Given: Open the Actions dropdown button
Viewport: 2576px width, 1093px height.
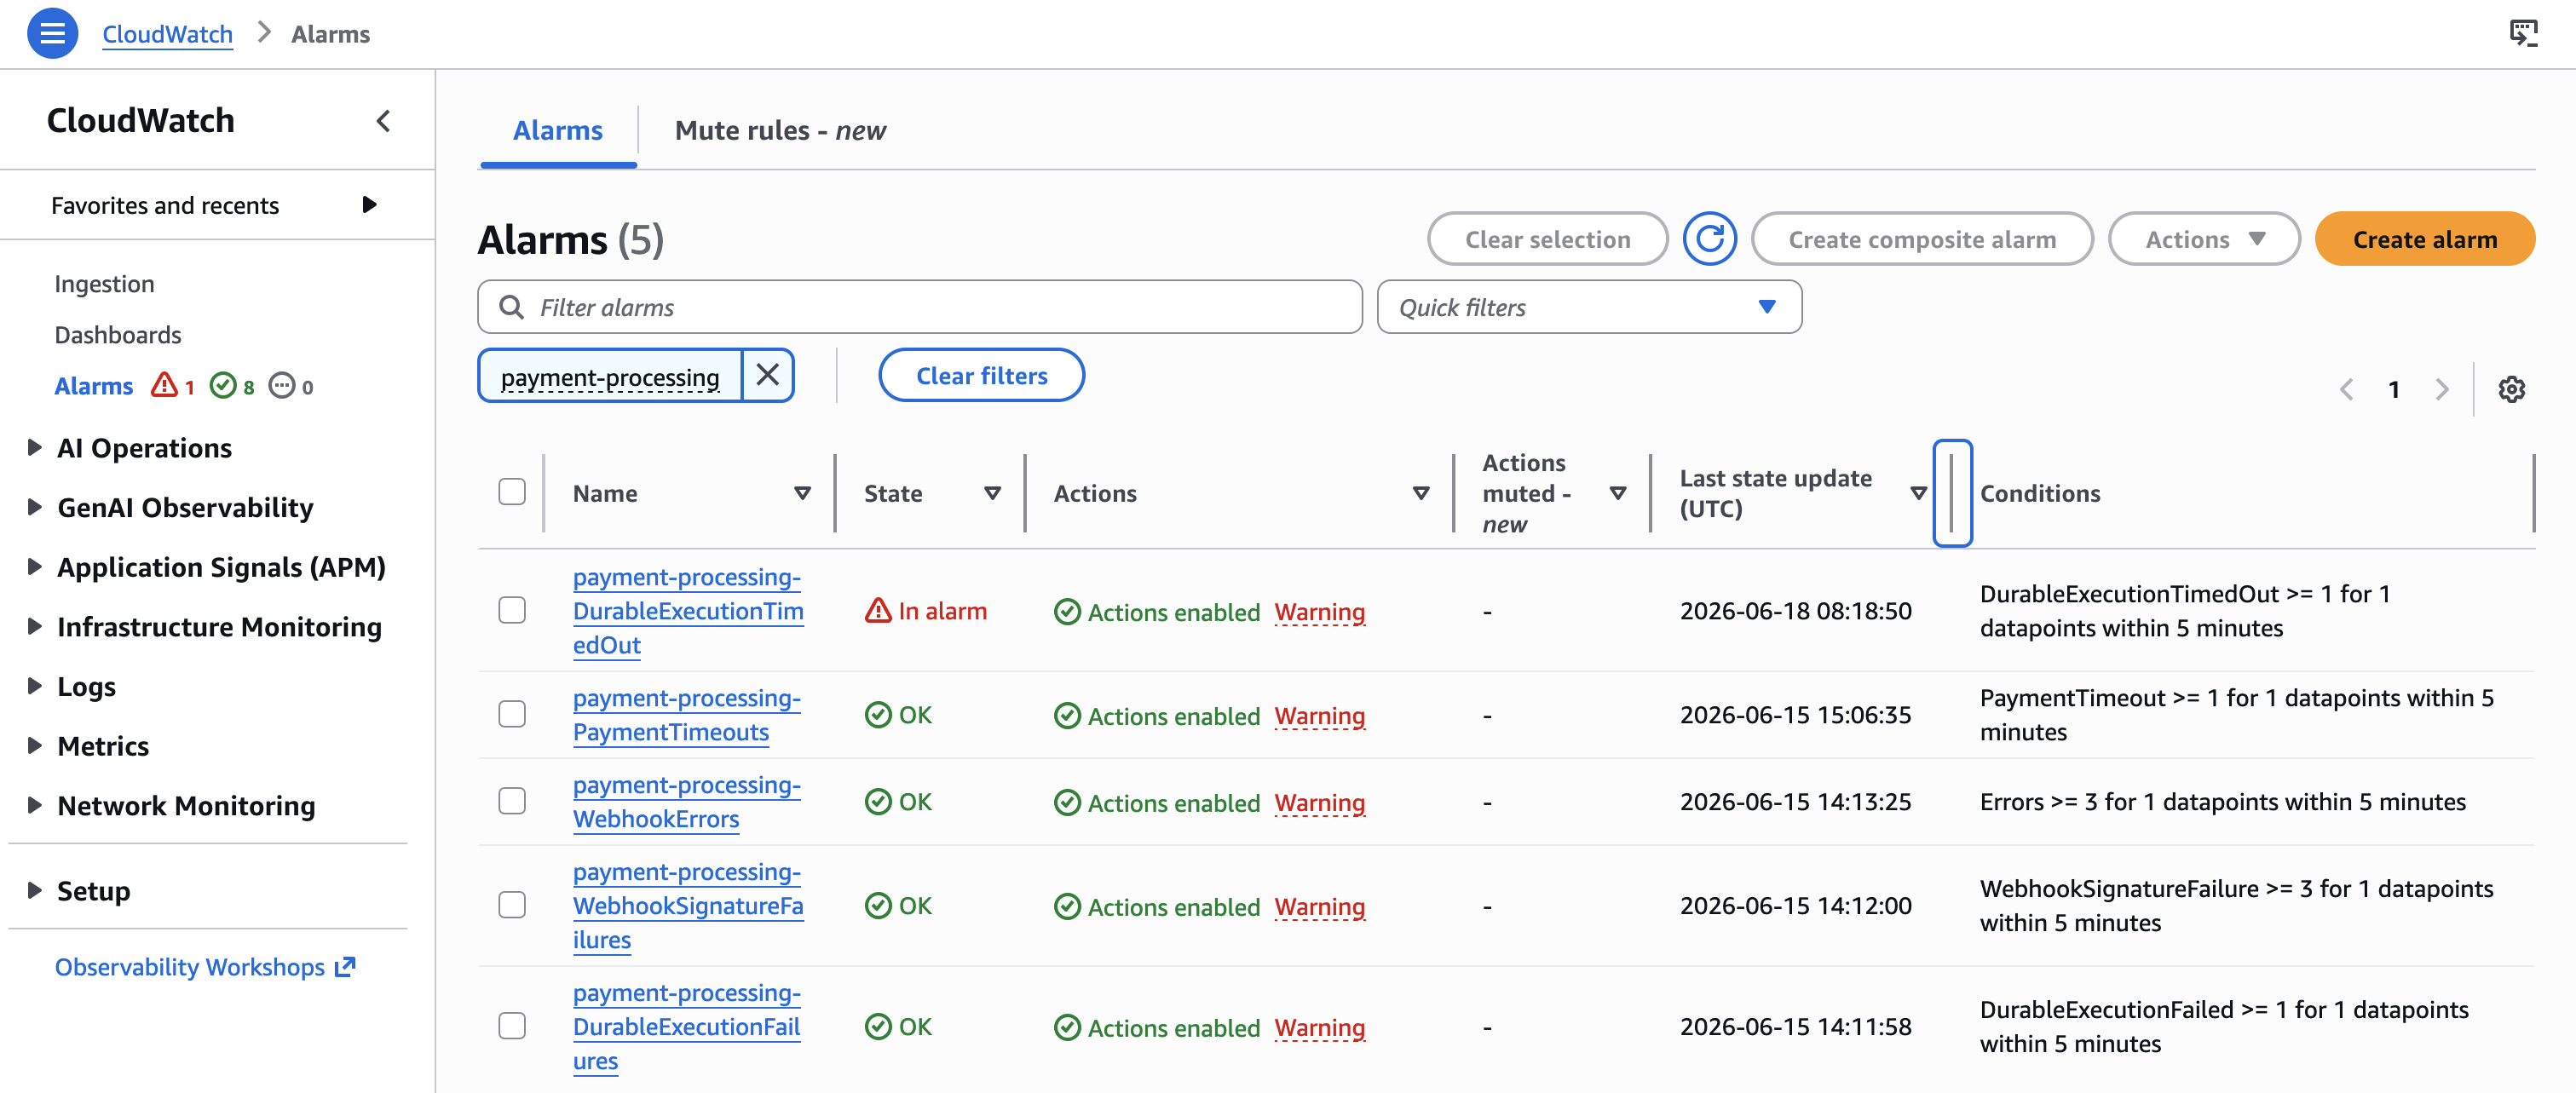Looking at the screenshot, I should click(2204, 239).
